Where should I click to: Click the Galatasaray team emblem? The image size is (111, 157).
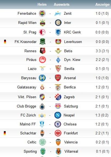42,87
